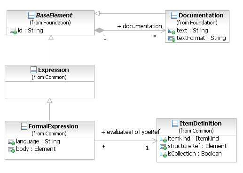Click the BaseElement class icon
Viewport: 243px width, 173px height.
(31, 16)
